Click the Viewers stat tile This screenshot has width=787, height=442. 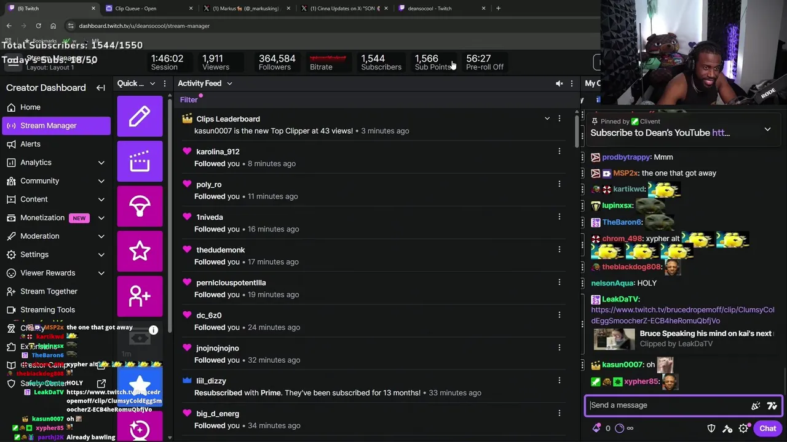(215, 62)
